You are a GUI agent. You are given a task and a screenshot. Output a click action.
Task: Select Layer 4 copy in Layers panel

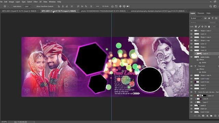[x=205, y=79]
